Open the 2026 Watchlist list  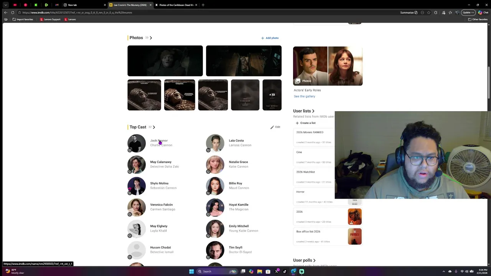(305, 172)
